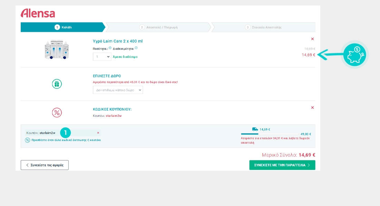Click the availability info icon
380x206 pixels.
[x=136, y=48]
